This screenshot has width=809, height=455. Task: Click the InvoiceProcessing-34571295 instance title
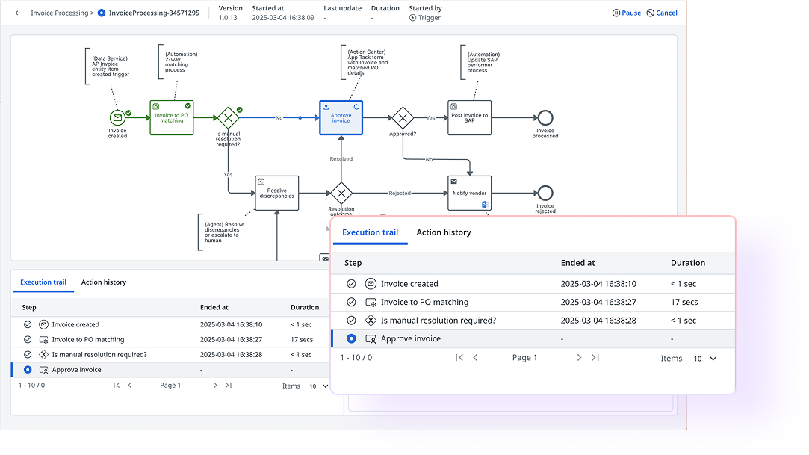154,13
